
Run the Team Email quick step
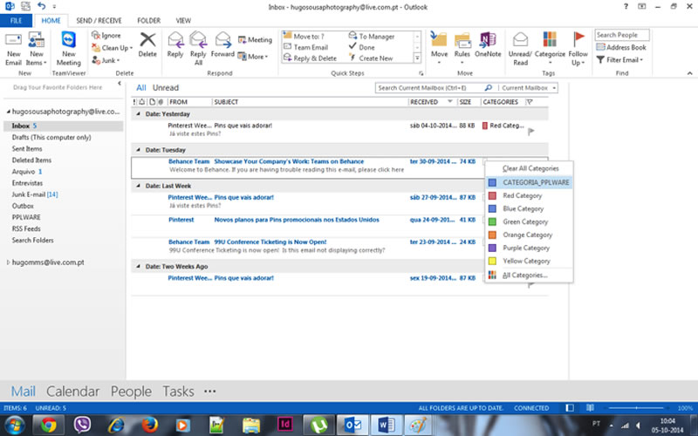click(x=306, y=47)
